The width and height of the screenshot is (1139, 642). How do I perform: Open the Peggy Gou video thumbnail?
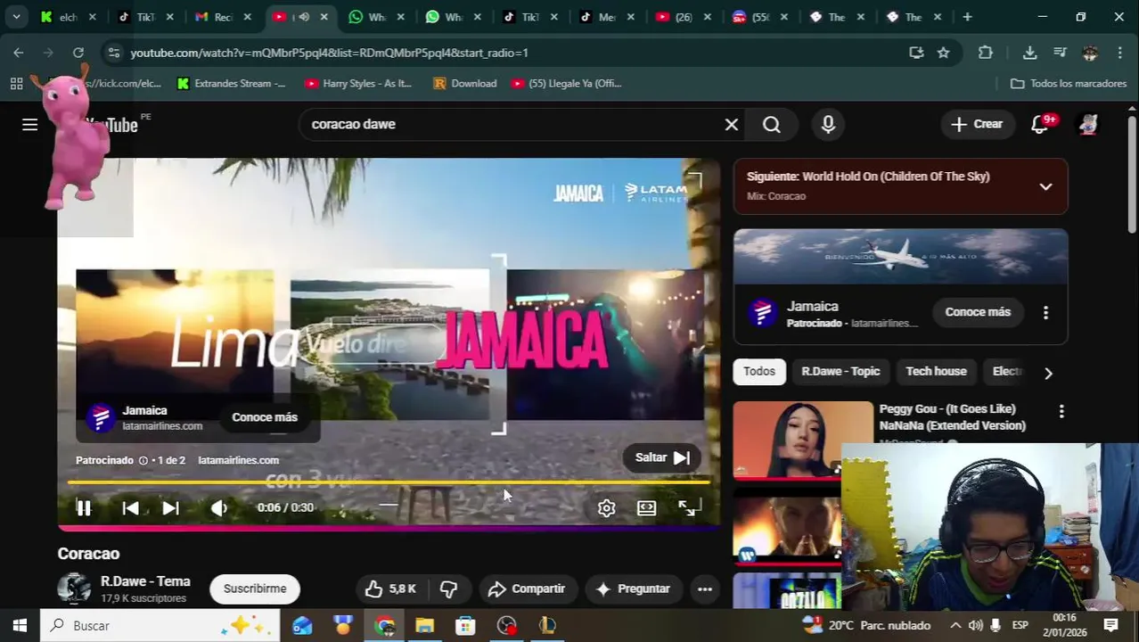click(803, 440)
